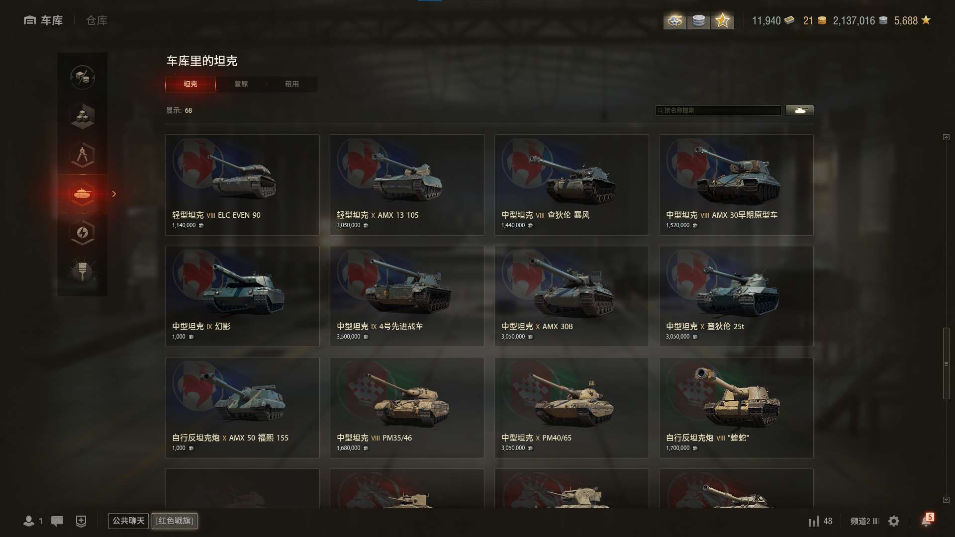
Task: Open the lightning boosters sidebar icon
Action: coord(83,233)
